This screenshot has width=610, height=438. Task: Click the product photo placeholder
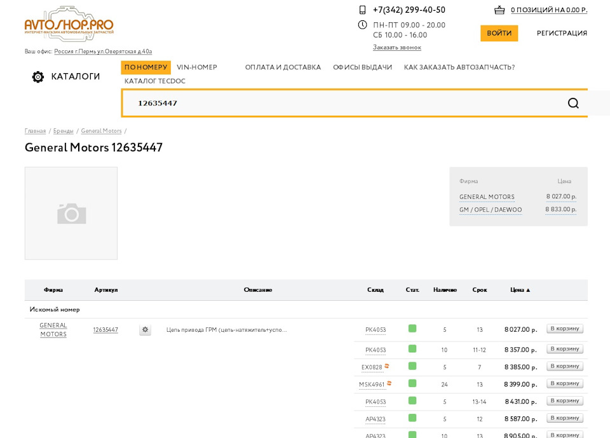(x=71, y=213)
